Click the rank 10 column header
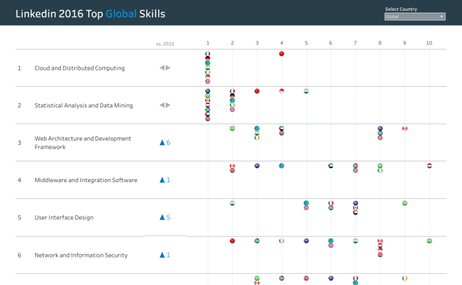Image resolution: width=462 pixels, height=285 pixels. point(429,43)
